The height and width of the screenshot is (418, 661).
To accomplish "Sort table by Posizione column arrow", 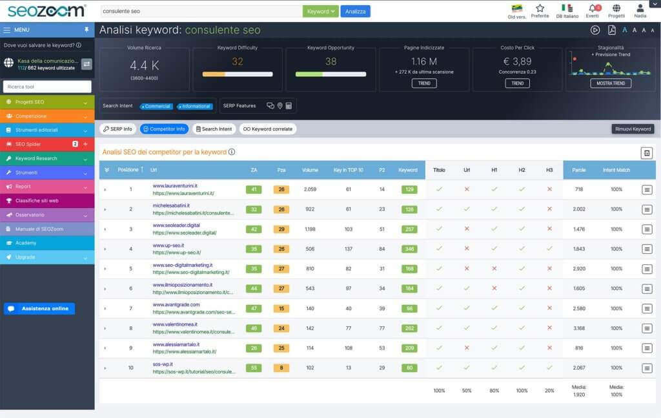I will click(x=142, y=170).
